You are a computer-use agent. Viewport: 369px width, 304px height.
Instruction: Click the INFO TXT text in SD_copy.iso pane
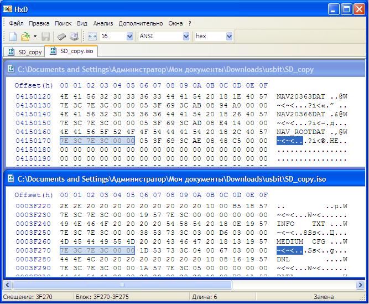(300, 224)
